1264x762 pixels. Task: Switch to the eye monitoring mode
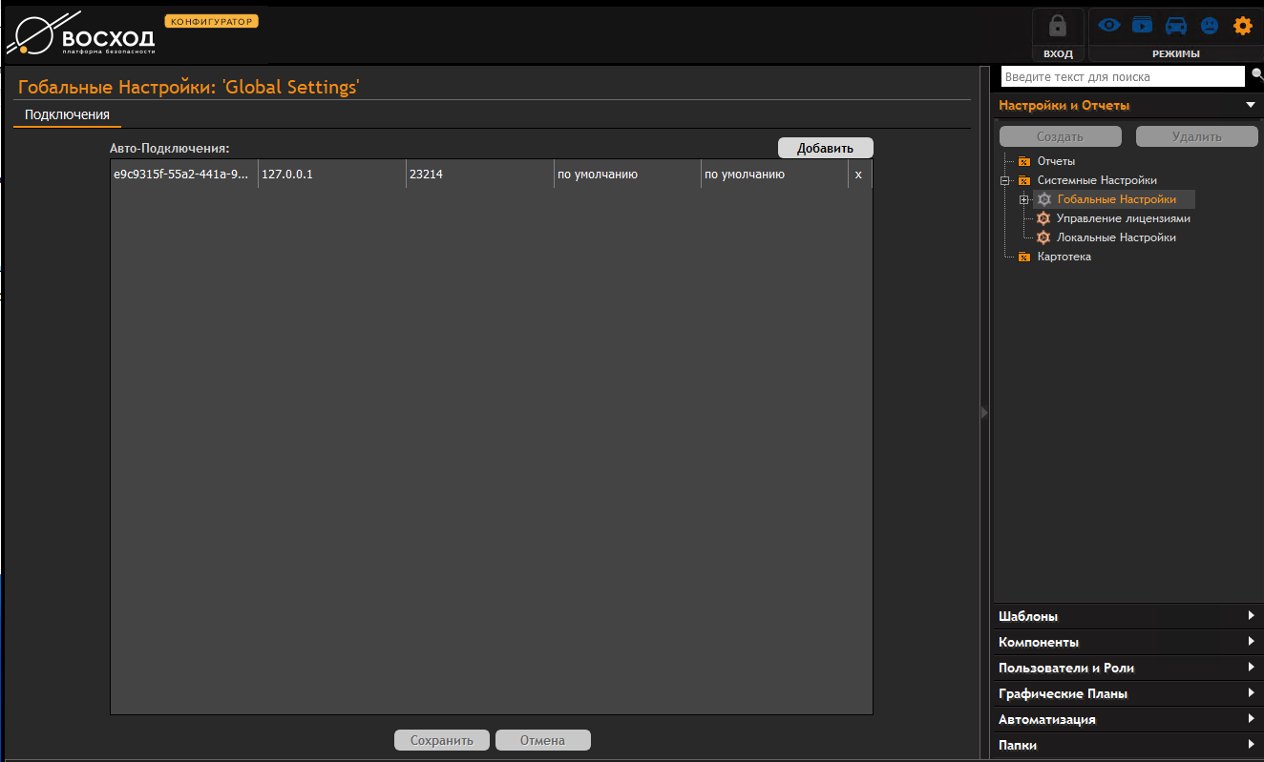pyautogui.click(x=1108, y=26)
